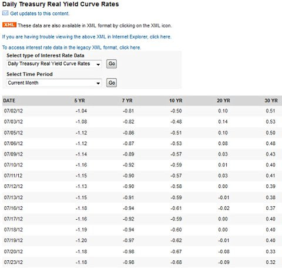
Task: Open legacy XML format link
Action: pyautogui.click(x=72, y=48)
